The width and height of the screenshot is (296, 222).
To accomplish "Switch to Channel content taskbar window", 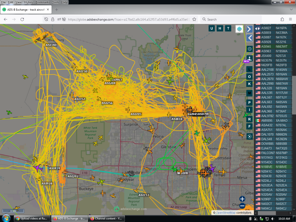I will click(107, 219).
